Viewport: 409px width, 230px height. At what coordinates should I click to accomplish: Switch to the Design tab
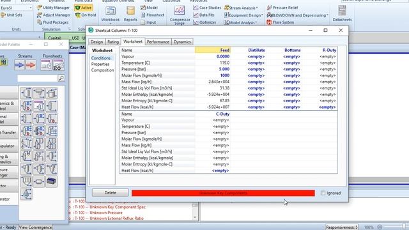(96, 42)
